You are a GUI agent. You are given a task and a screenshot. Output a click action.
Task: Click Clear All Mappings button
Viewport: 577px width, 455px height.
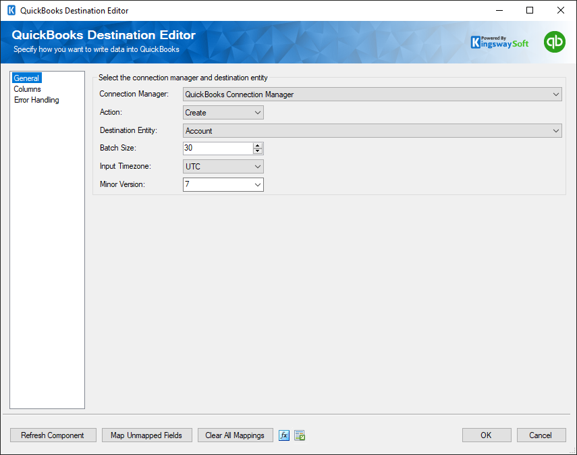235,435
